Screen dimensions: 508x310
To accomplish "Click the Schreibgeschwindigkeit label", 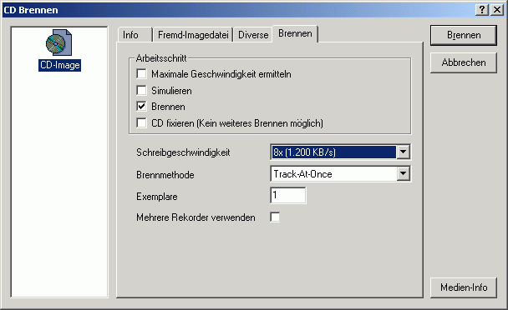I will pyautogui.click(x=183, y=152).
